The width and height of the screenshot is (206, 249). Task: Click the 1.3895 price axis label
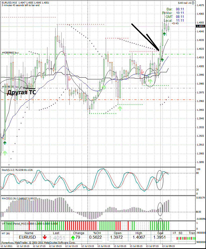point(200,162)
